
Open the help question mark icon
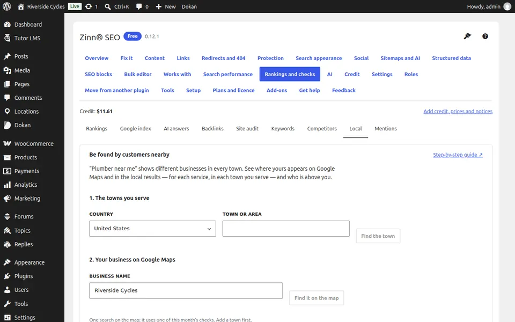(x=485, y=36)
